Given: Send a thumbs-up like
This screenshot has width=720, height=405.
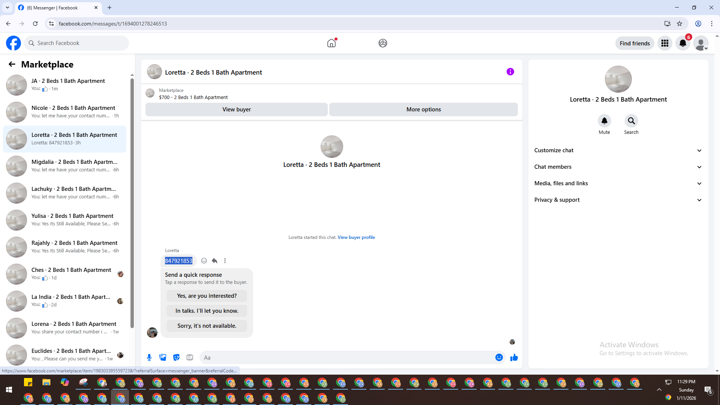Looking at the screenshot, I should [x=514, y=357].
